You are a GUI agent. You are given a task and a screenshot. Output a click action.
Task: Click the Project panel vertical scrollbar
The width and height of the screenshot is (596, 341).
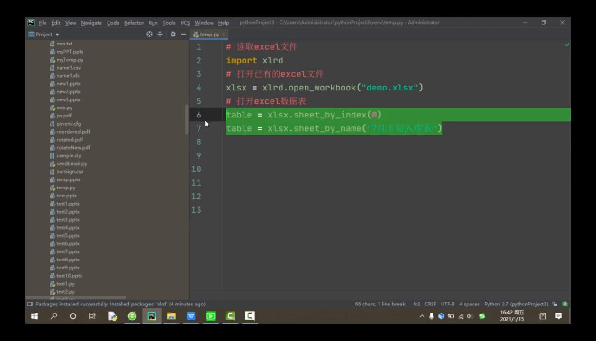tap(186, 118)
